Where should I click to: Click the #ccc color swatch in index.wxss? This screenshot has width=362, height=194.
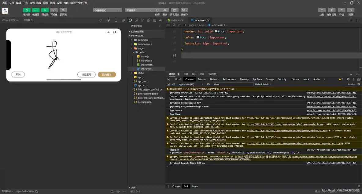[x=216, y=31]
